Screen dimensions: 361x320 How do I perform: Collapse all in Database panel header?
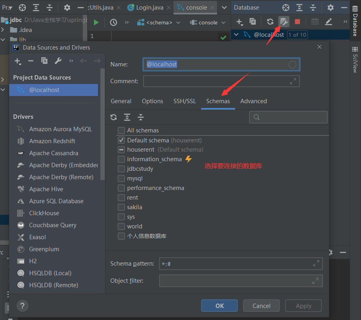coord(313,8)
